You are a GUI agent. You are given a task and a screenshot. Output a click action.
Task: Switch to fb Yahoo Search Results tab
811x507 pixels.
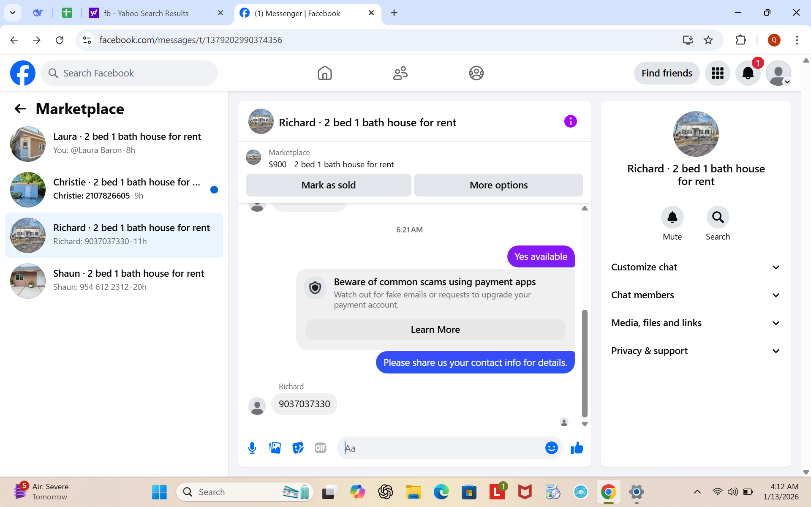(146, 13)
